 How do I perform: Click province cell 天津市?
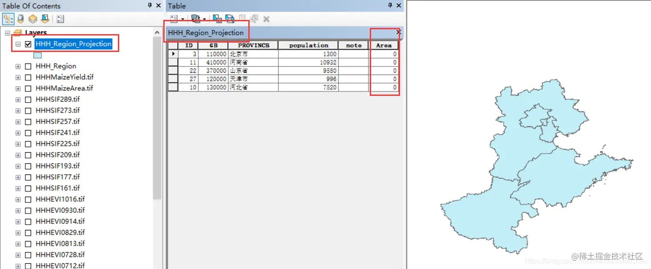click(253, 79)
